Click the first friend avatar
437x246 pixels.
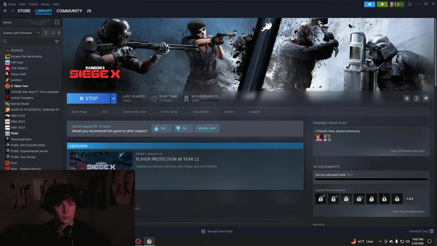pyautogui.click(x=319, y=138)
